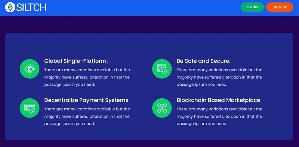Click the SILTCH brand name text
Image resolution: width=299 pixels, height=147 pixels.
click(31, 7)
